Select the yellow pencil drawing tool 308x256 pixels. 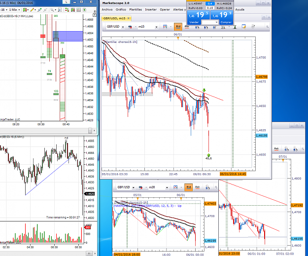coord(32,10)
